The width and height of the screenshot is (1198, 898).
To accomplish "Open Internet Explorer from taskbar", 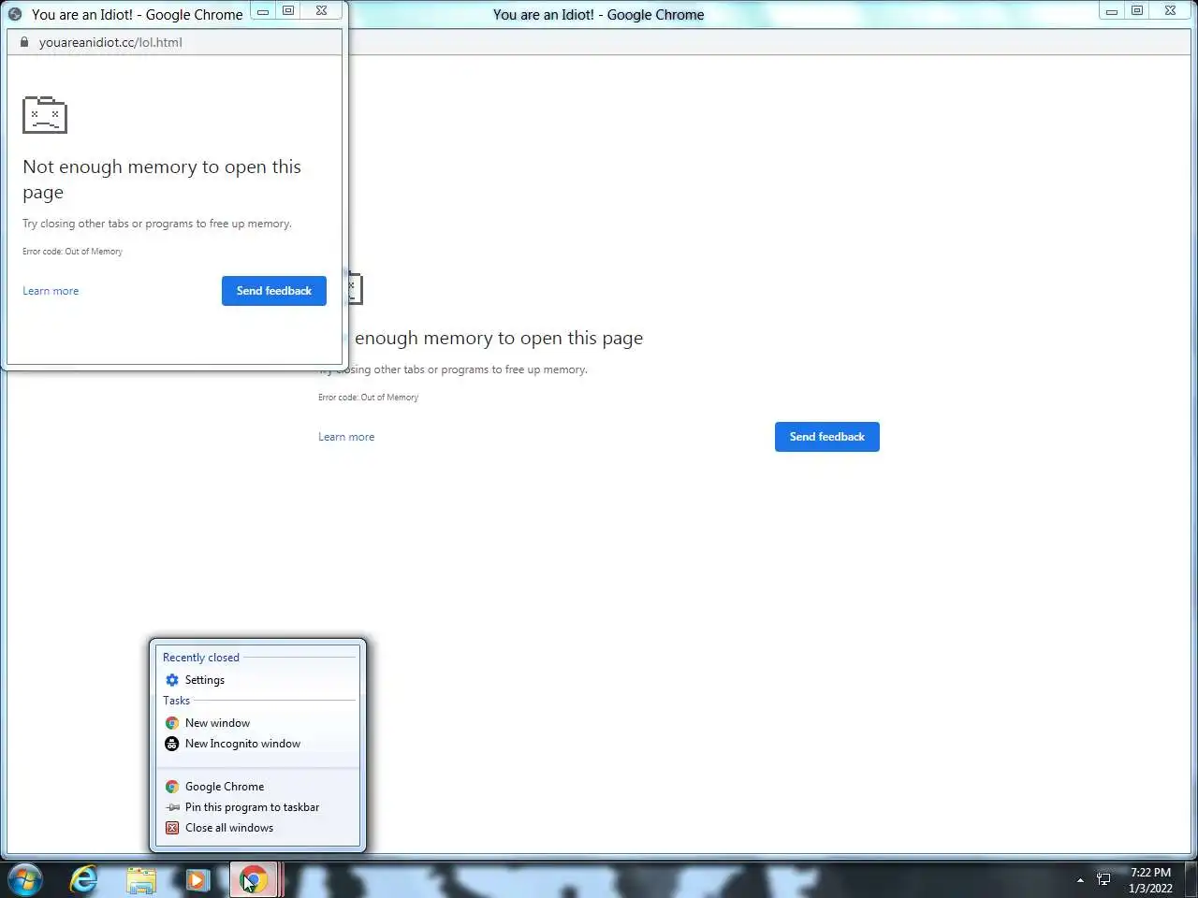I will [84, 880].
